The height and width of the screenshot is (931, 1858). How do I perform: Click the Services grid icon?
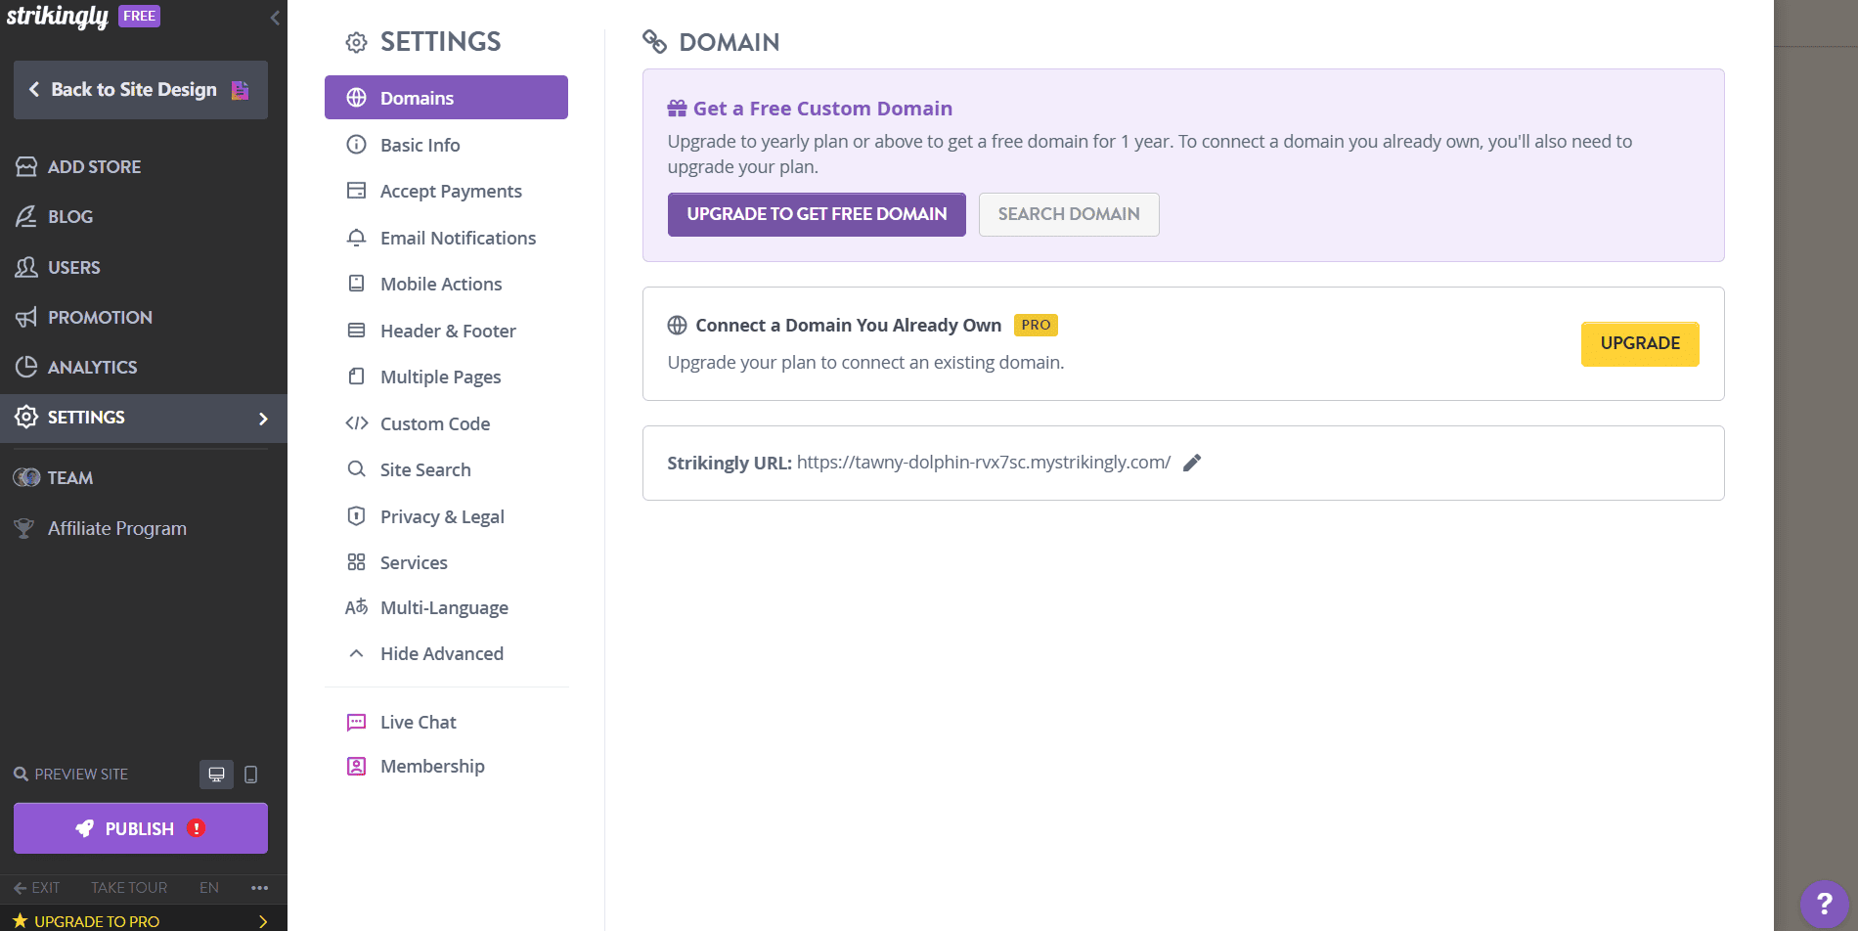[357, 562]
